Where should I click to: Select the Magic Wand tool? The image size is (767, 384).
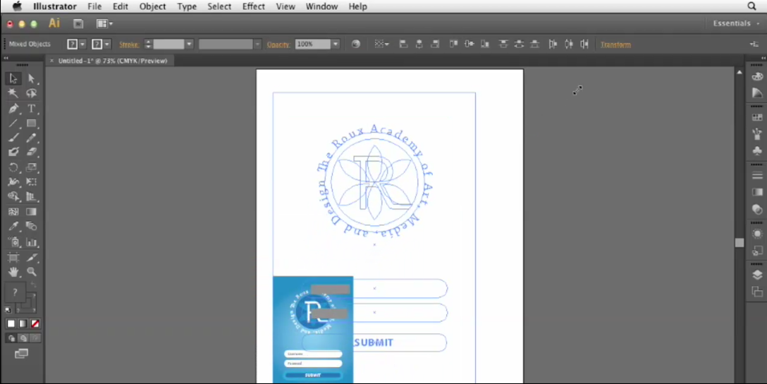(13, 93)
